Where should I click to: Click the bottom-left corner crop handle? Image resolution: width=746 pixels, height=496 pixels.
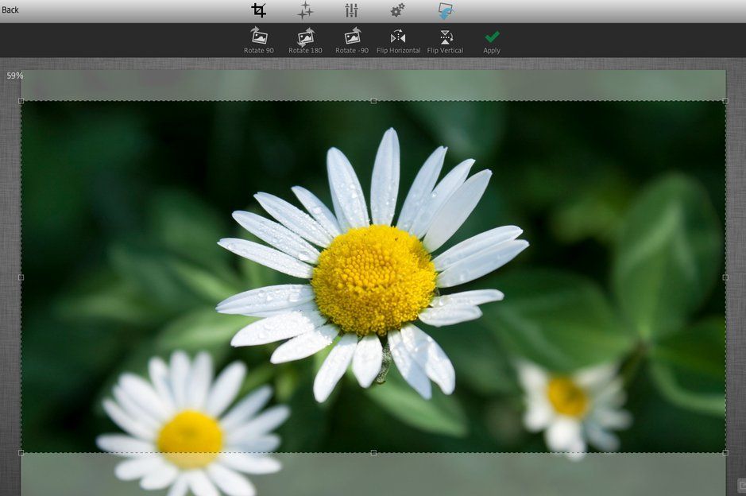(21, 453)
